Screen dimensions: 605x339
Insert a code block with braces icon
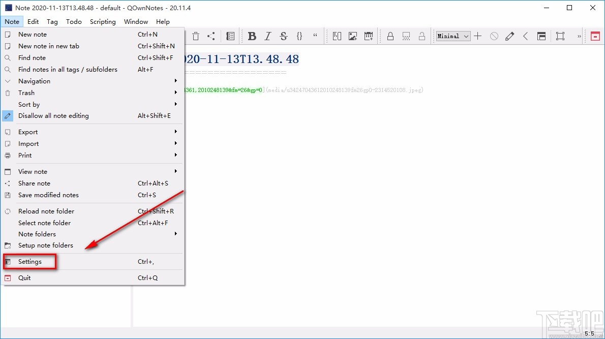coord(299,36)
